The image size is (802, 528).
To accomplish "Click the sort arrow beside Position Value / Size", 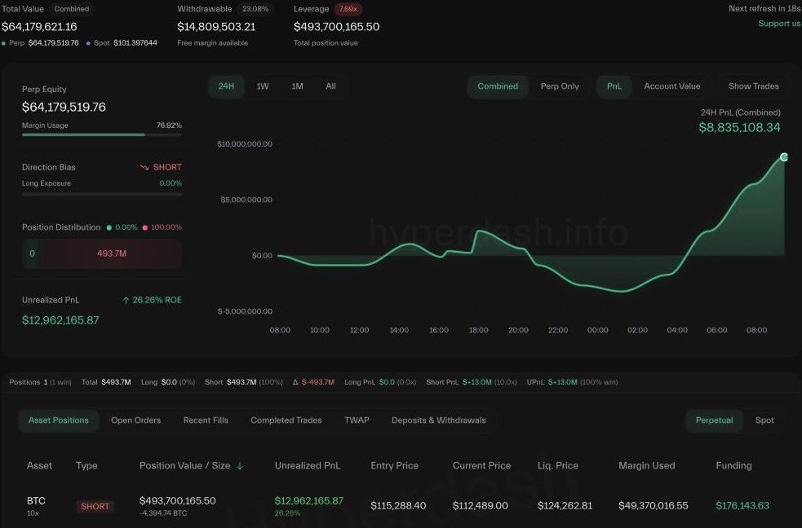I will point(240,466).
